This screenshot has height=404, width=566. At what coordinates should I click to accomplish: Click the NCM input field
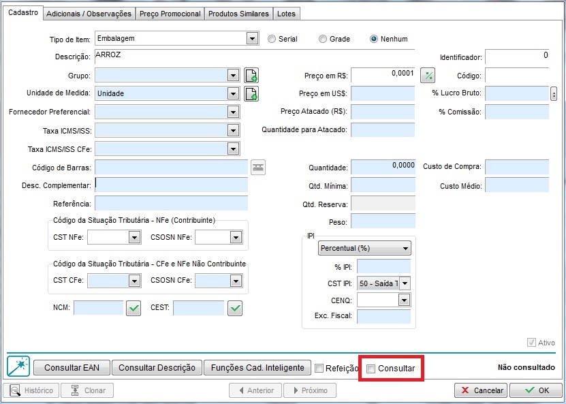[99, 308]
